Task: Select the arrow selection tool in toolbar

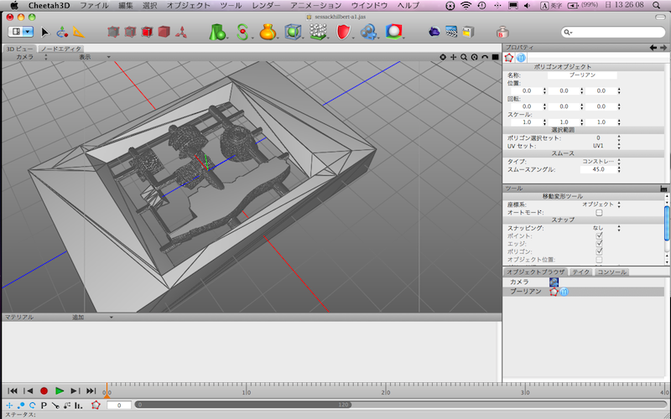Action: coord(44,32)
